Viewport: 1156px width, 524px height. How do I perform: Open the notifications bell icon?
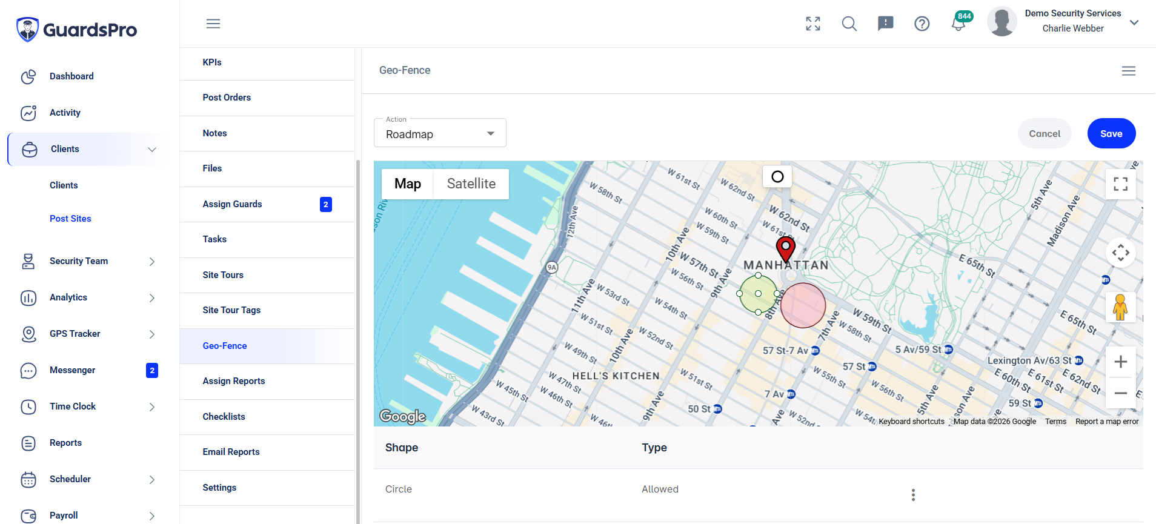tap(958, 24)
